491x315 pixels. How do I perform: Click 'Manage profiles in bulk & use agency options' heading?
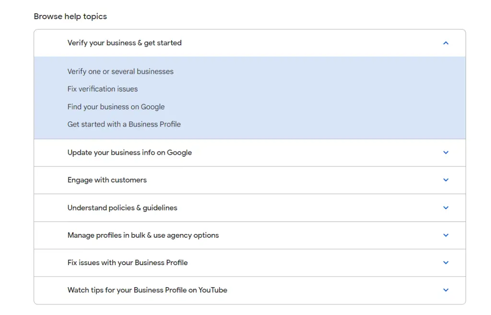coord(143,235)
